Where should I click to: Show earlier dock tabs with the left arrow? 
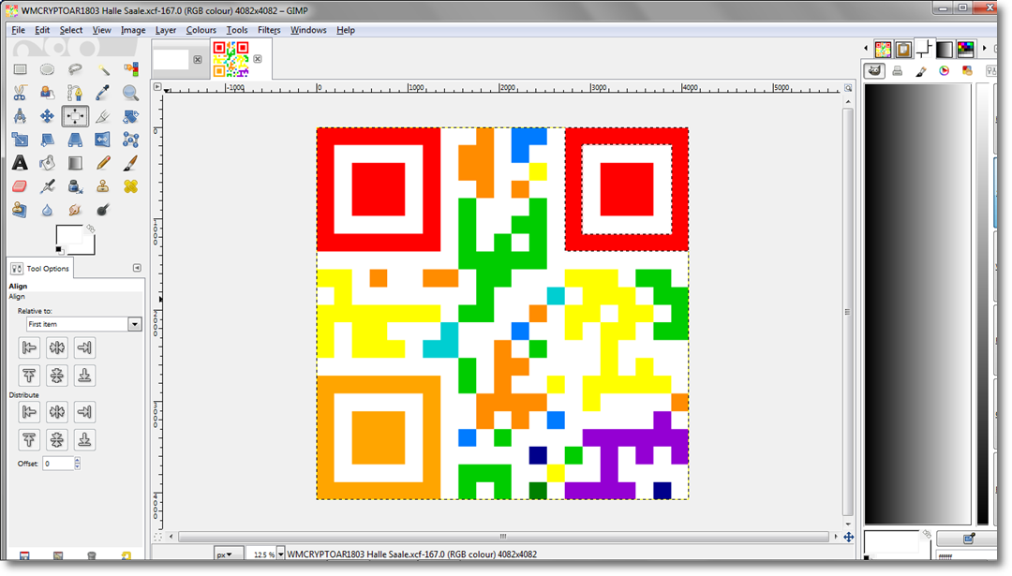(866, 48)
